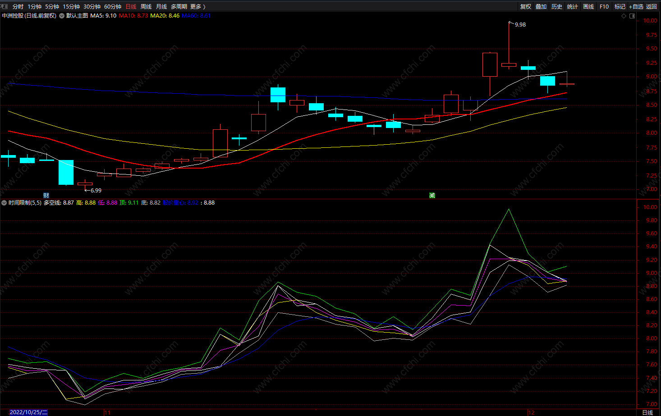The width and height of the screenshot is (661, 416).
Task: Toggle the side panel icon near price axis
Action: pos(632,16)
